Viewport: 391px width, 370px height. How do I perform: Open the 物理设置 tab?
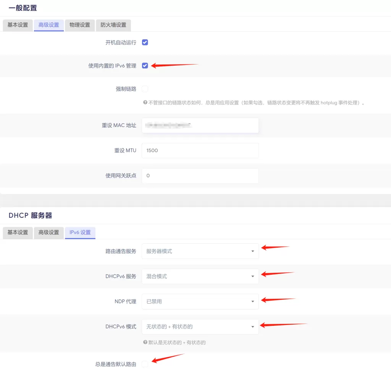pyautogui.click(x=80, y=25)
